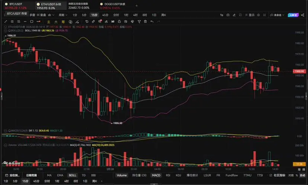
Task: Share the chart via share icon
Action: coord(302,15)
